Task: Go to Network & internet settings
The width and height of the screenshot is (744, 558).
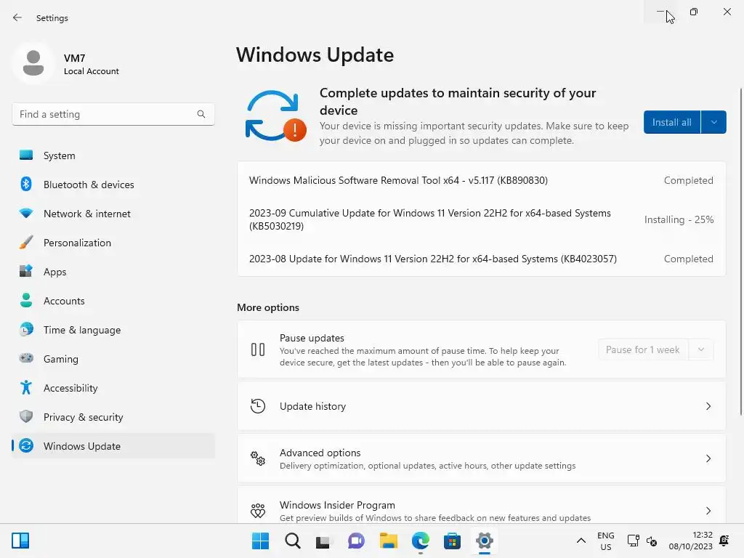Action: pyautogui.click(x=113, y=213)
